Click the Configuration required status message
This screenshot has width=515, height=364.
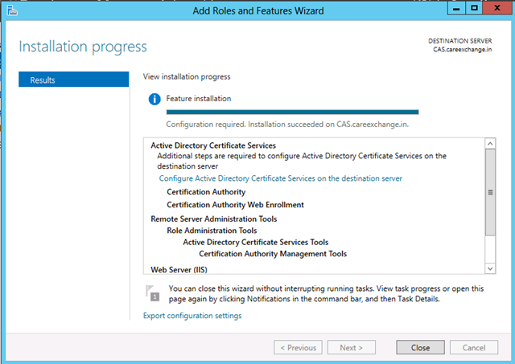click(x=287, y=125)
